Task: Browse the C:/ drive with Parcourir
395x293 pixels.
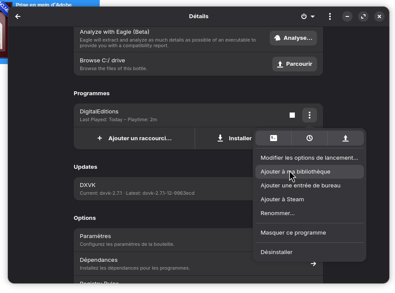Action: 294,64
